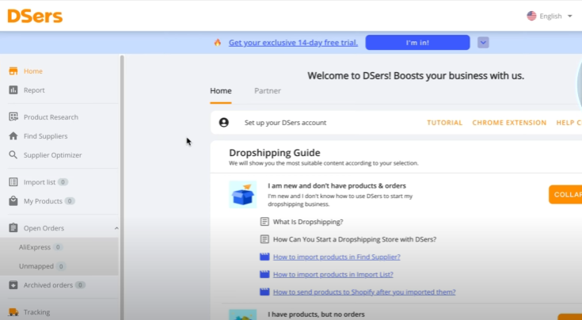Image resolution: width=582 pixels, height=320 pixels.
Task: Open How to import products in Import List
Action: (333, 274)
